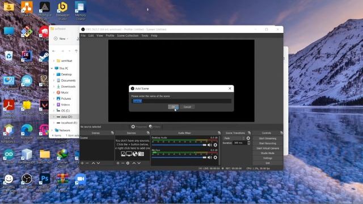Open the Tools menu in OBS
The width and height of the screenshot is (363, 204).
pos(145,36)
